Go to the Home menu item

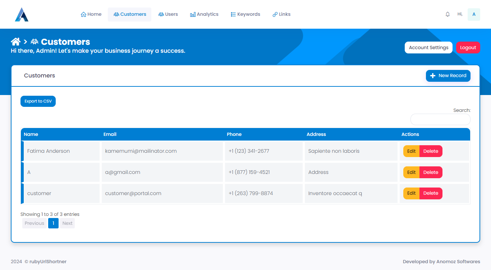91,14
